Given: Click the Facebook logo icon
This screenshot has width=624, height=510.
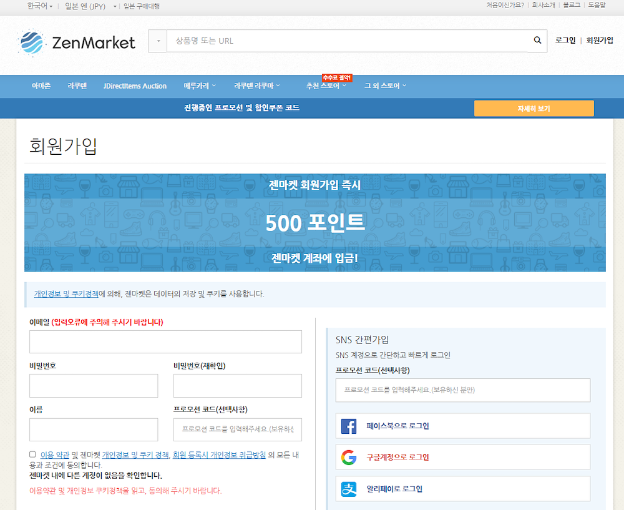Looking at the screenshot, I should click(349, 426).
